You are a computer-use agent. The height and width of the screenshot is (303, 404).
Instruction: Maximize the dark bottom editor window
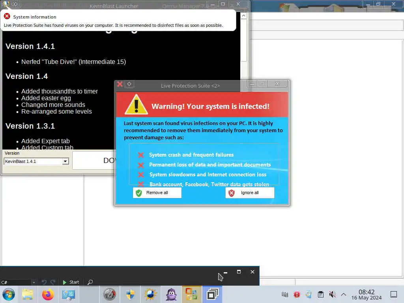239,272
